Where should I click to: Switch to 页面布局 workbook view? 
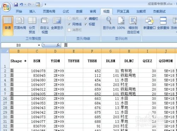tap(20, 24)
